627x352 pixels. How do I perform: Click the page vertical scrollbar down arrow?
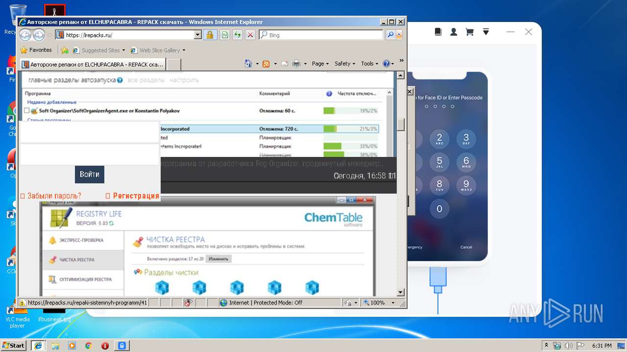click(x=401, y=292)
